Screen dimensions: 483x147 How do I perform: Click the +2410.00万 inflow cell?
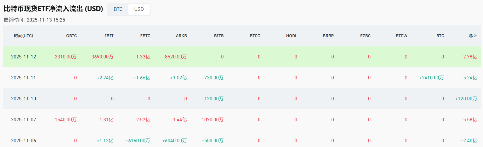[x=432, y=78]
